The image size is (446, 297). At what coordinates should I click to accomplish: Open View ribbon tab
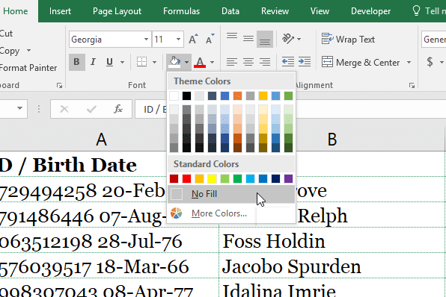click(x=320, y=11)
